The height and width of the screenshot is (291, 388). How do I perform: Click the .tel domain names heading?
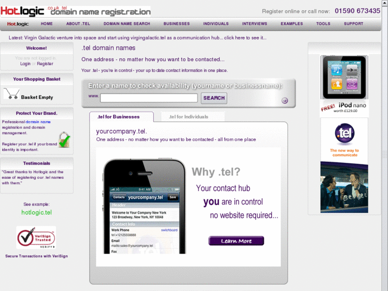pos(108,48)
